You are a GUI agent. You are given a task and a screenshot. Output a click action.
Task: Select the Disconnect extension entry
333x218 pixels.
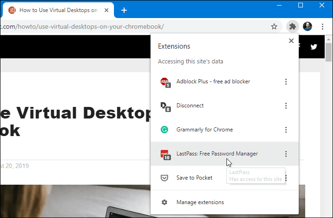click(225, 106)
